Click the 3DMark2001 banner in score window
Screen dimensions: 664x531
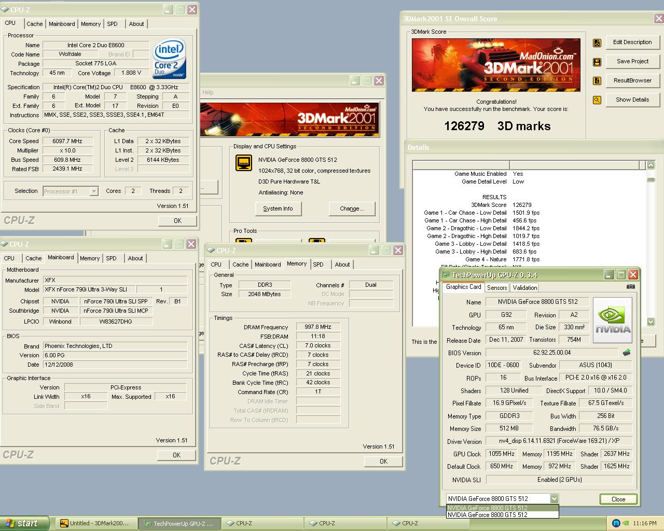point(496,65)
